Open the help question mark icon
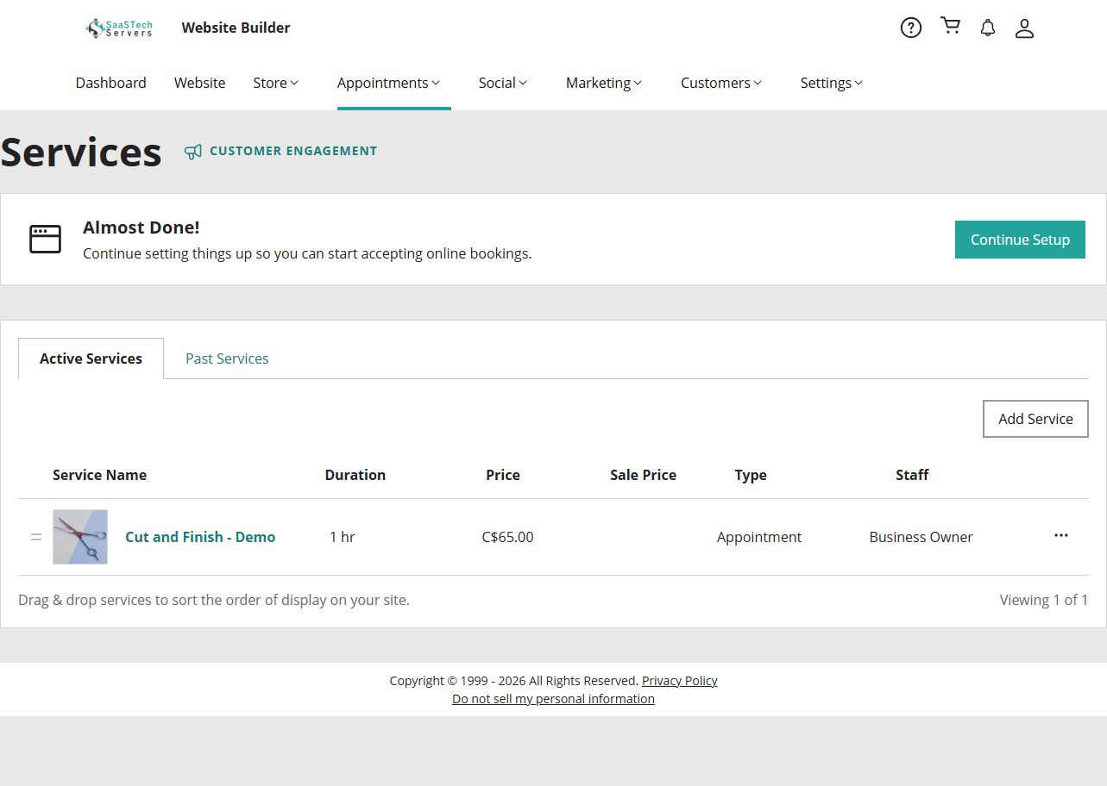The image size is (1107, 786). (911, 28)
